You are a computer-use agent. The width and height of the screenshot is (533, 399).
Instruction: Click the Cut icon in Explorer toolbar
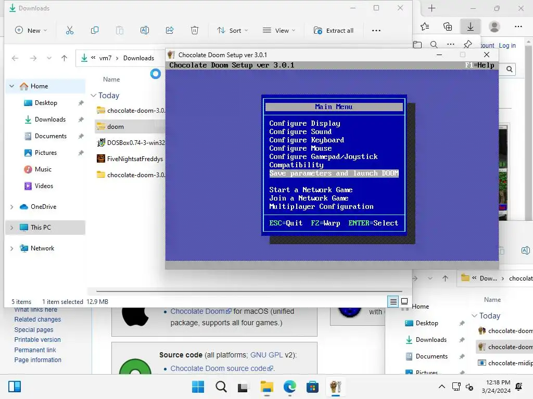pos(70,31)
